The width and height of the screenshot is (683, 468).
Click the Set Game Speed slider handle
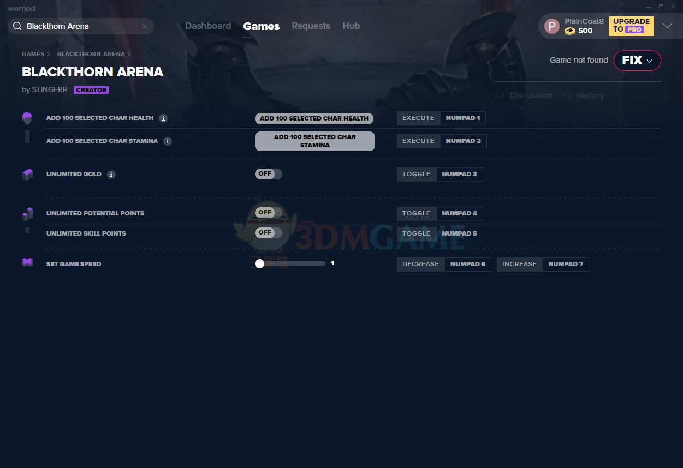coord(259,263)
